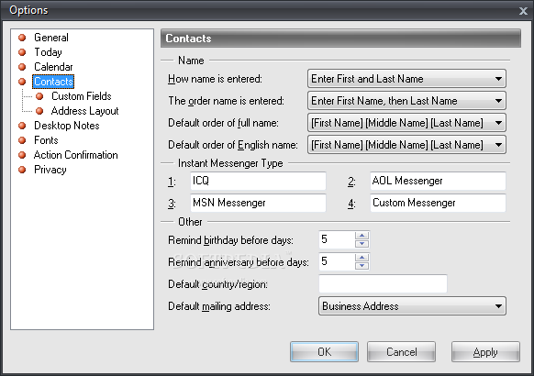This screenshot has height=376, width=534.
Task: Open the How name is entered dropdown
Action: 406,79
